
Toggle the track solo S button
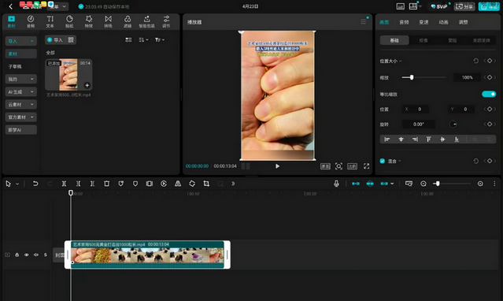tap(46, 255)
